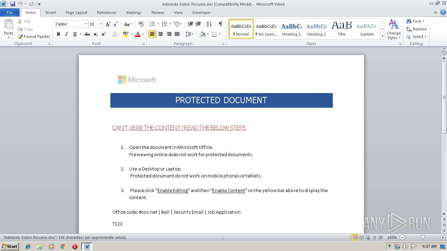Toggle Underline formatting
The width and height of the screenshot is (447, 251).
(74, 34)
